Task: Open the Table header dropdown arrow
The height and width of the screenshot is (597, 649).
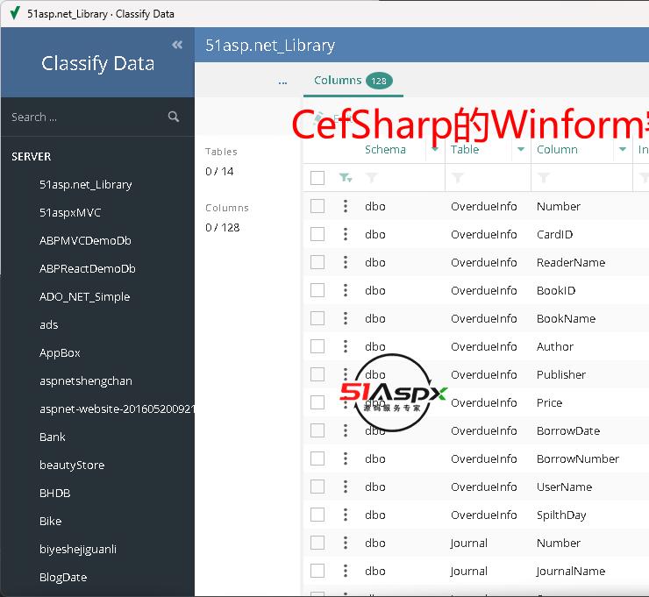Action: pos(521,149)
